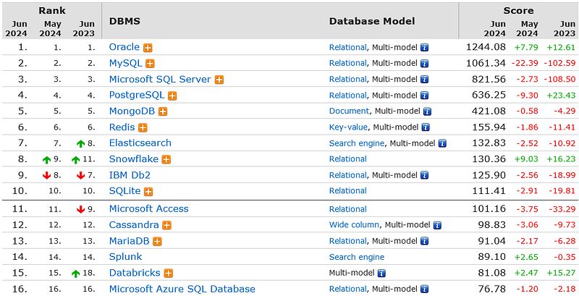Click the orange plus icon next to Oracle
The height and width of the screenshot is (296, 579).
(148, 48)
